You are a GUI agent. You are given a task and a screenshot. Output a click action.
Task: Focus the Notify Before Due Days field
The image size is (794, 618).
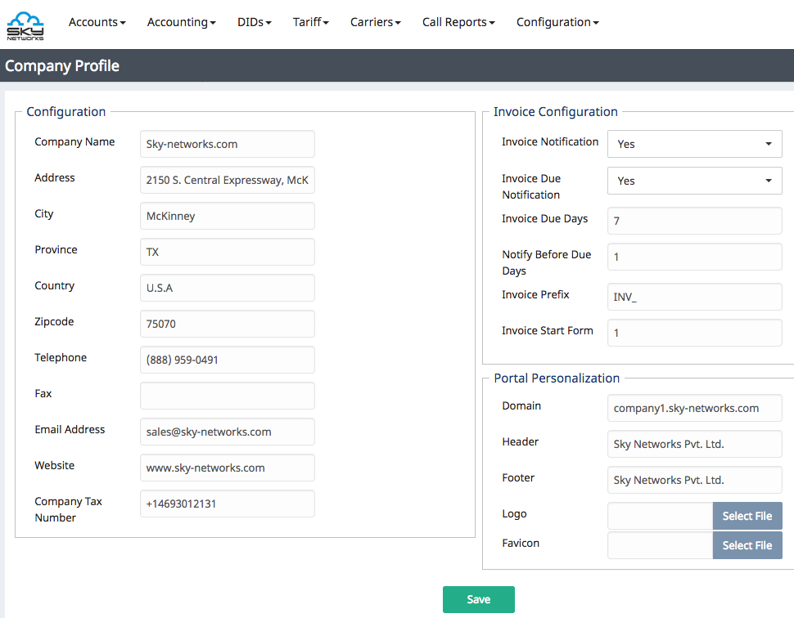tap(695, 257)
